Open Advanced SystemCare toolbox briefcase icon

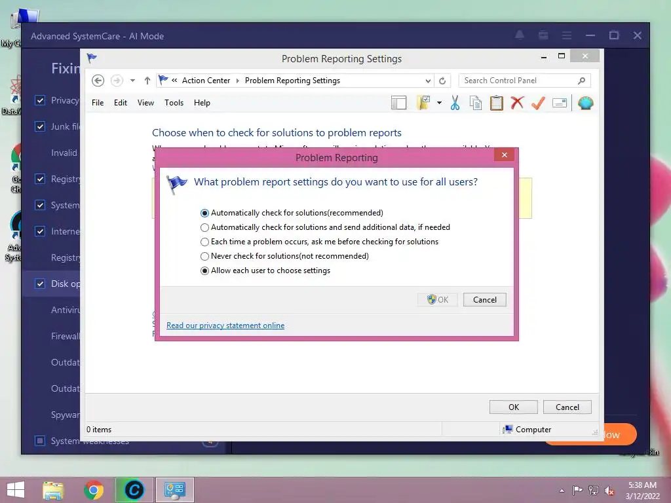pos(543,35)
